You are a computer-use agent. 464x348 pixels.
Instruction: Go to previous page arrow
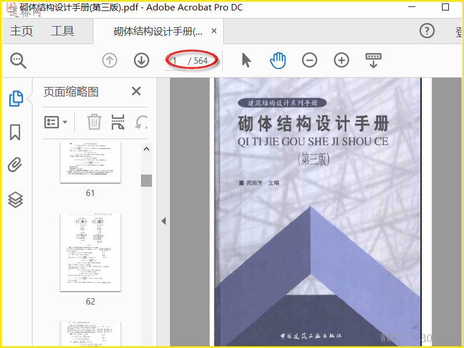(110, 60)
